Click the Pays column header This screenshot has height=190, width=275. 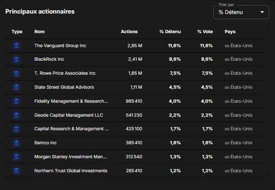tap(230, 32)
